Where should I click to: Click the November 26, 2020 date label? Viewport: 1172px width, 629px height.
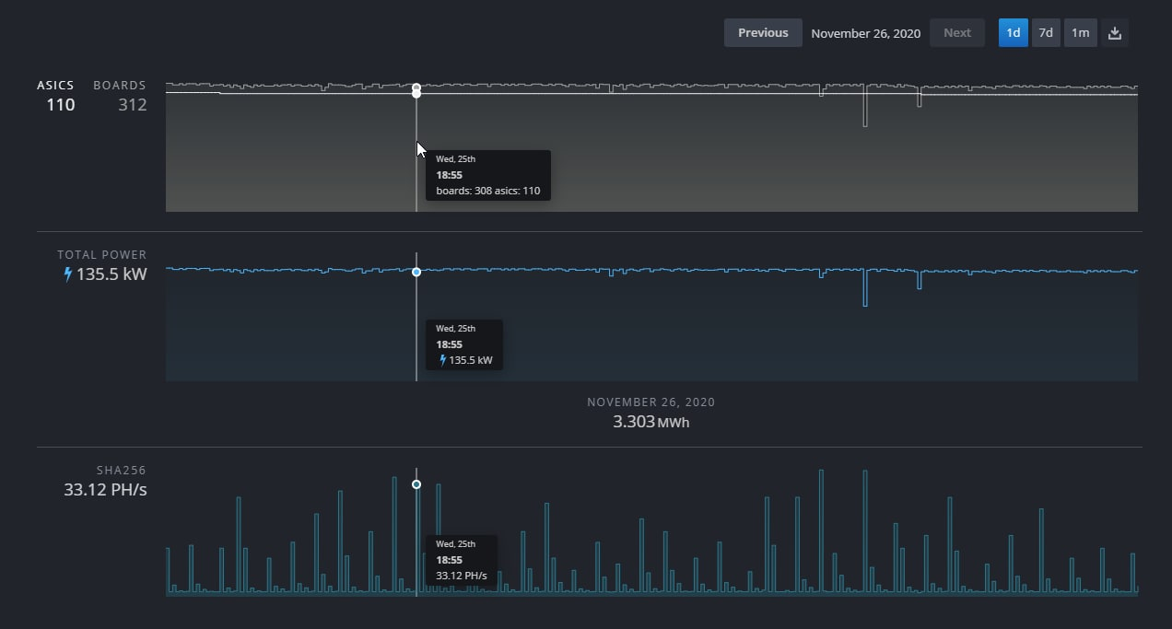click(866, 33)
